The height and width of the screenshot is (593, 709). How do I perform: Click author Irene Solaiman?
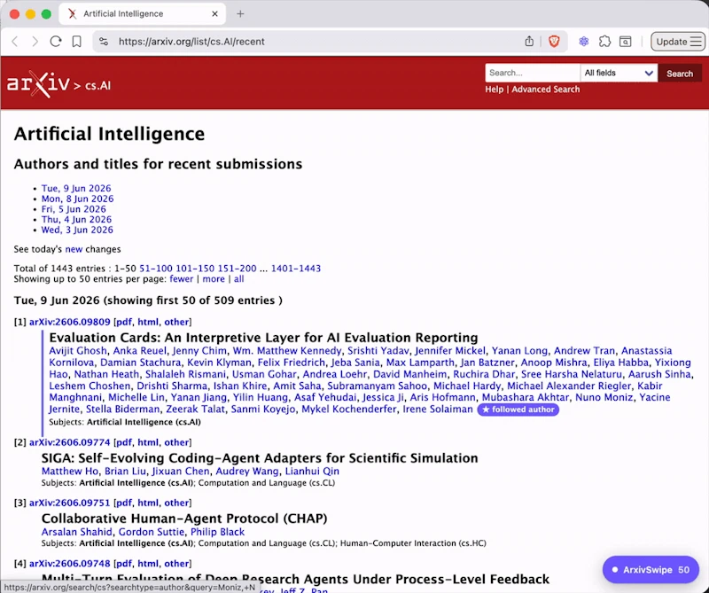tap(438, 410)
